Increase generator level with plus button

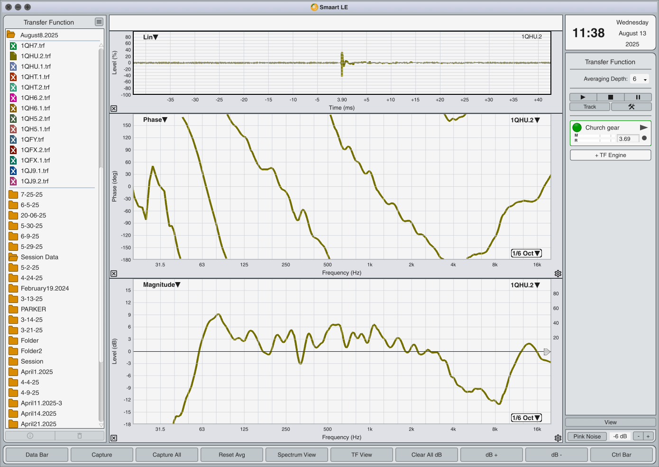point(648,436)
